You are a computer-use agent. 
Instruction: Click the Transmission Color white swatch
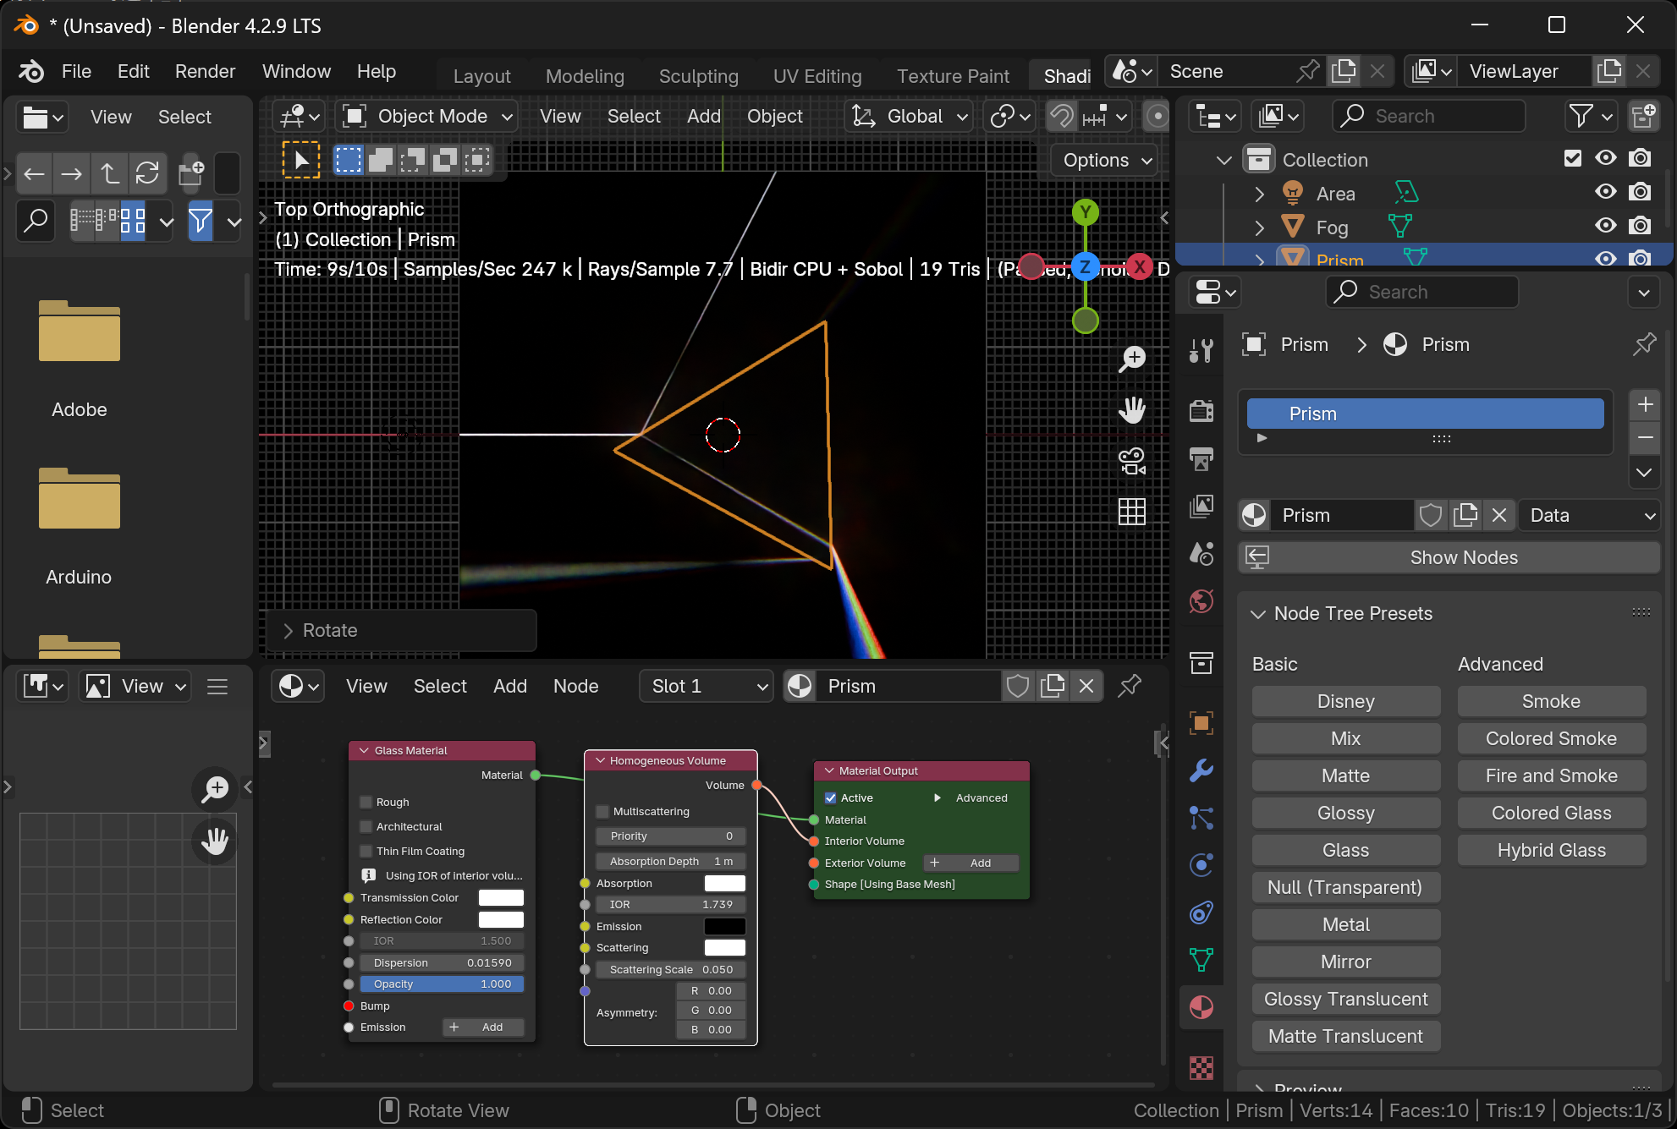(x=501, y=897)
